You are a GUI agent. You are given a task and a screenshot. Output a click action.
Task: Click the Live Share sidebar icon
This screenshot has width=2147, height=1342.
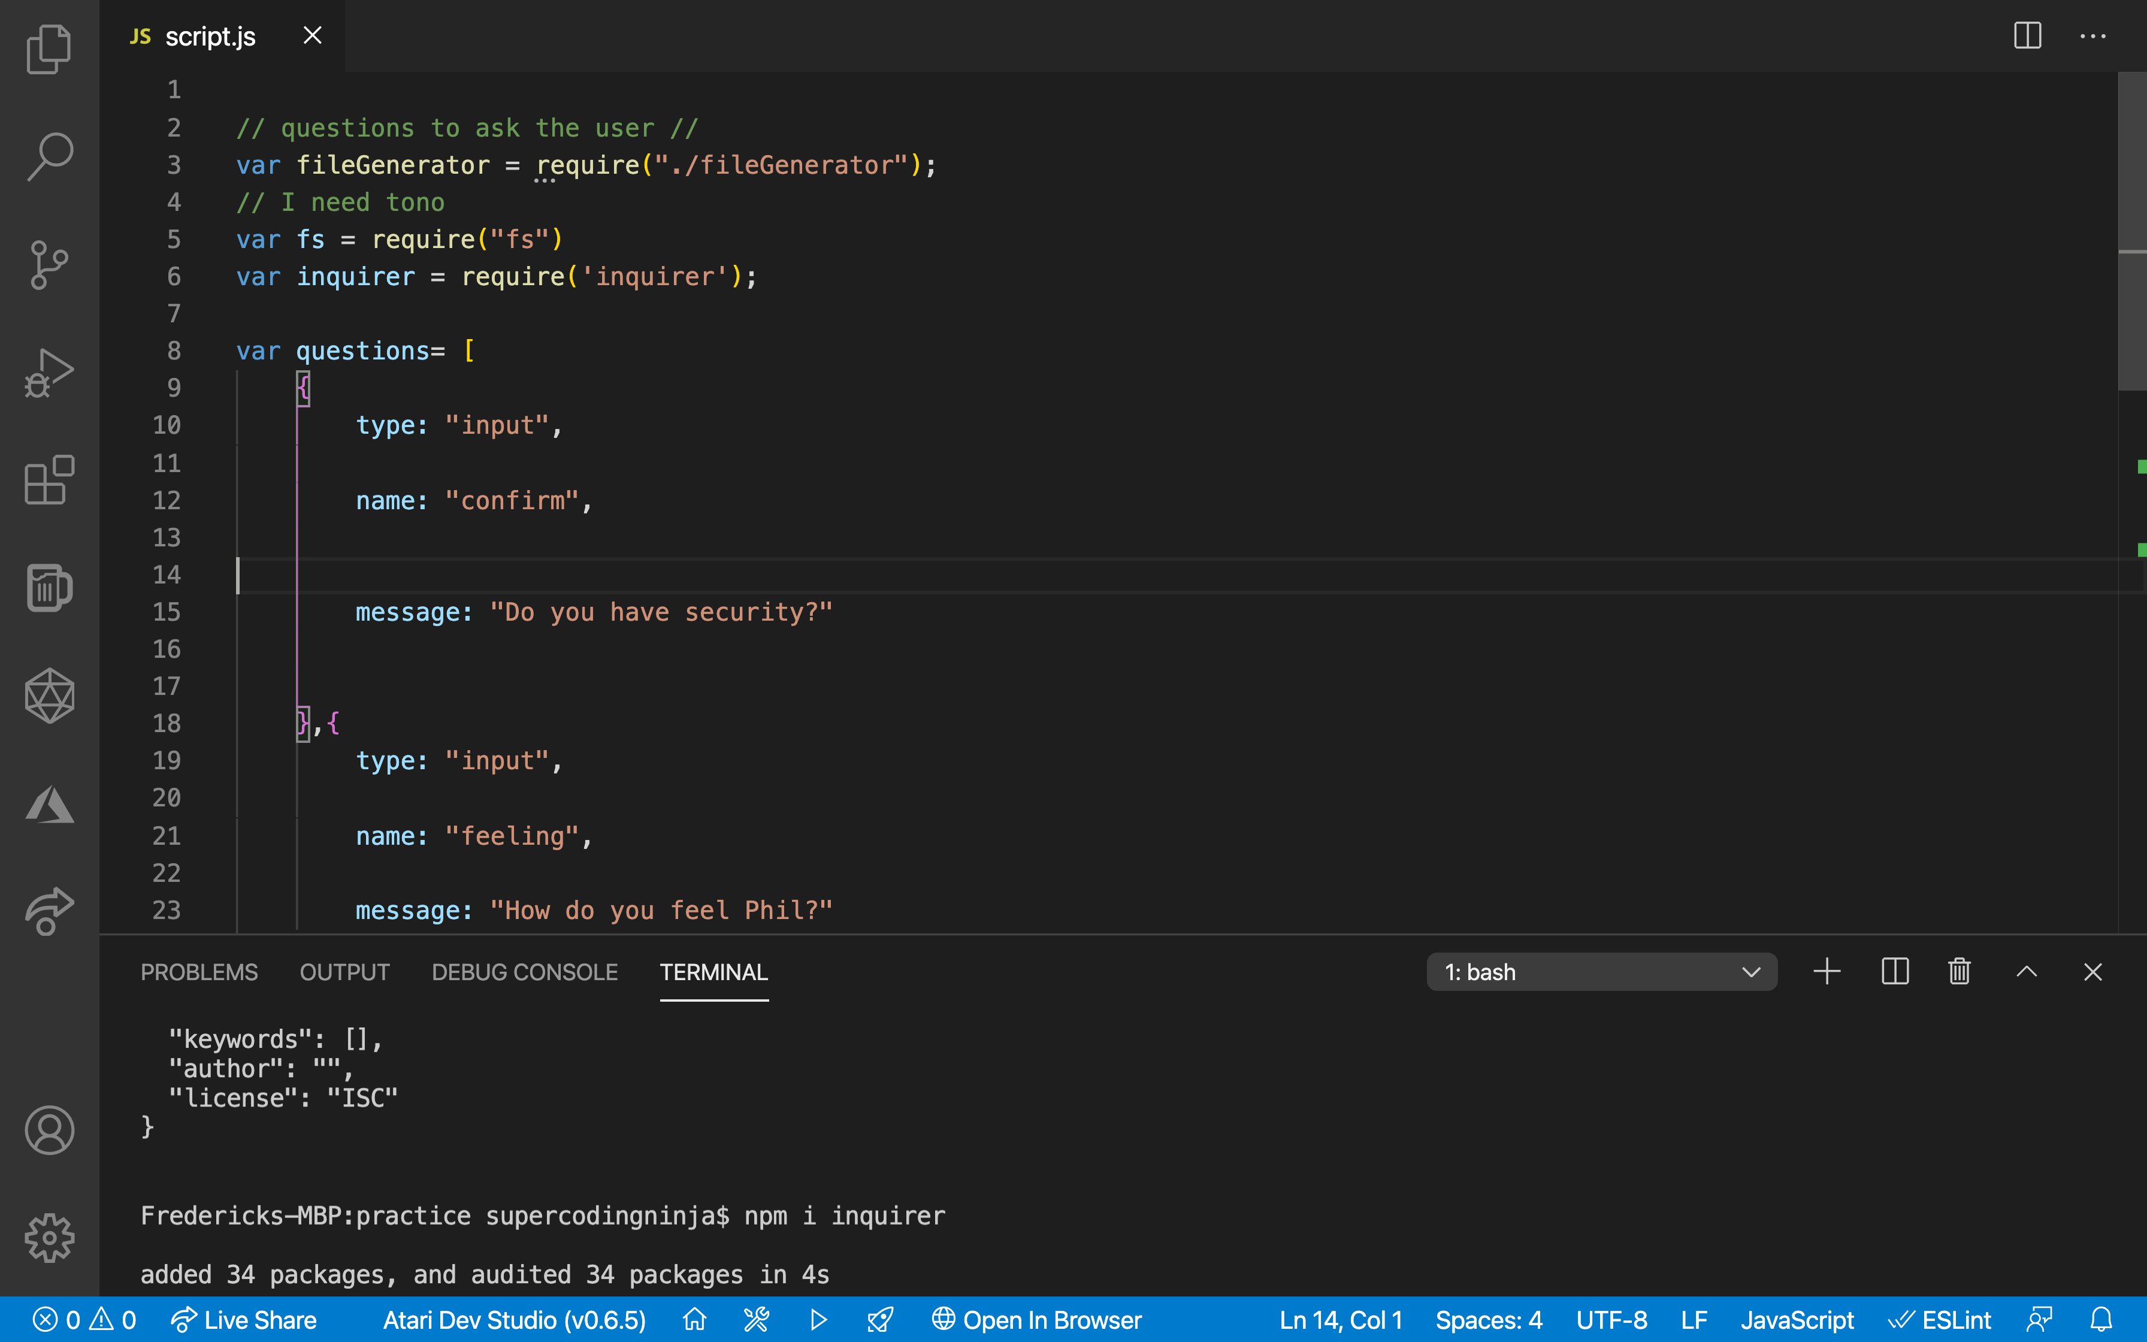coord(49,911)
